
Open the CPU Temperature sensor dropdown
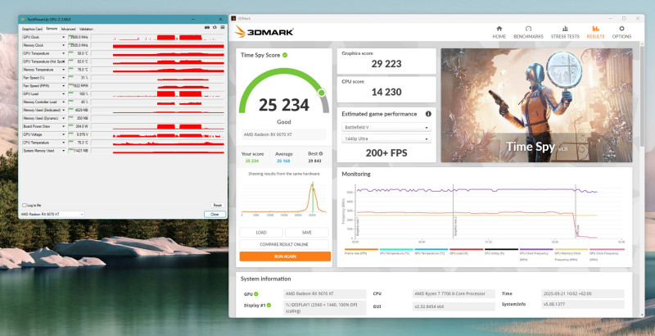click(x=64, y=143)
